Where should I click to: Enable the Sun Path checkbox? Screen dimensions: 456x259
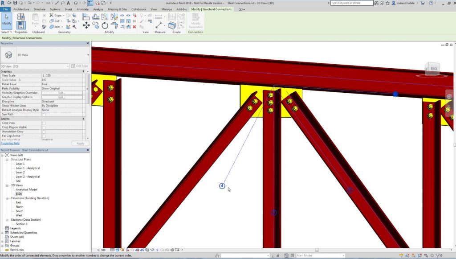[x=44, y=115]
